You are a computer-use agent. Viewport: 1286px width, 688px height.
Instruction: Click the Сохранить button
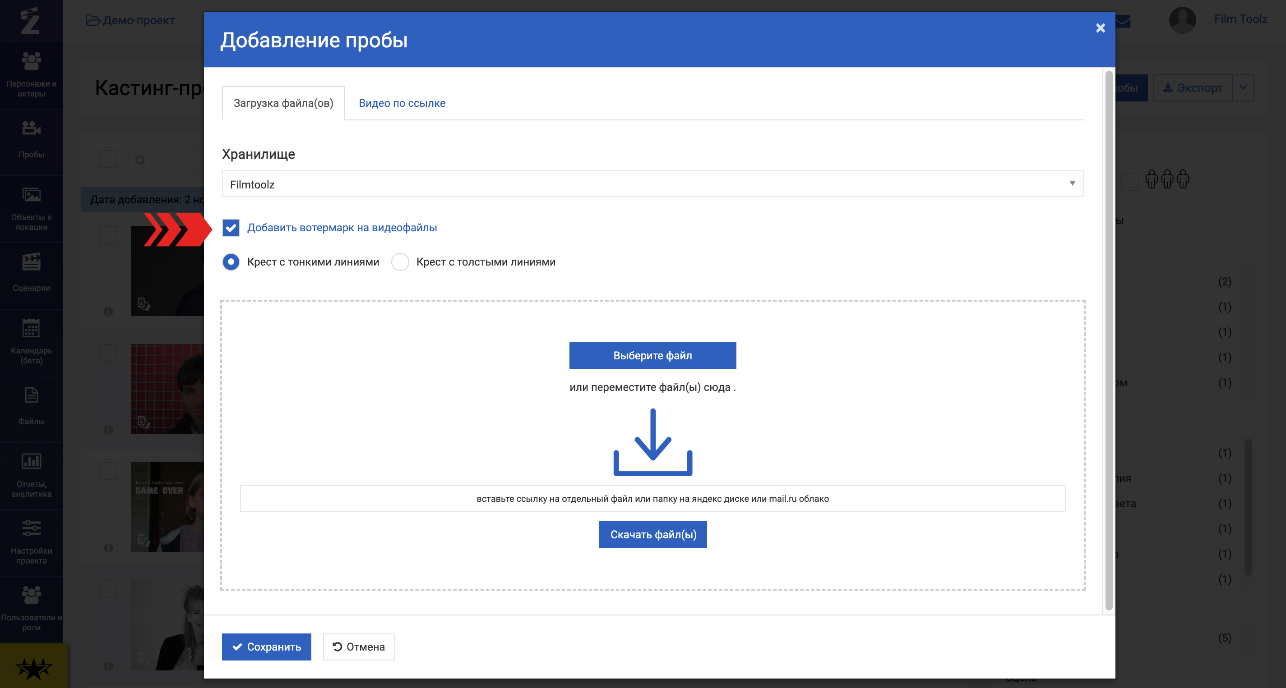tap(267, 647)
